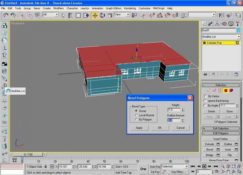Click the Mirror tool icon

click(222, 15)
